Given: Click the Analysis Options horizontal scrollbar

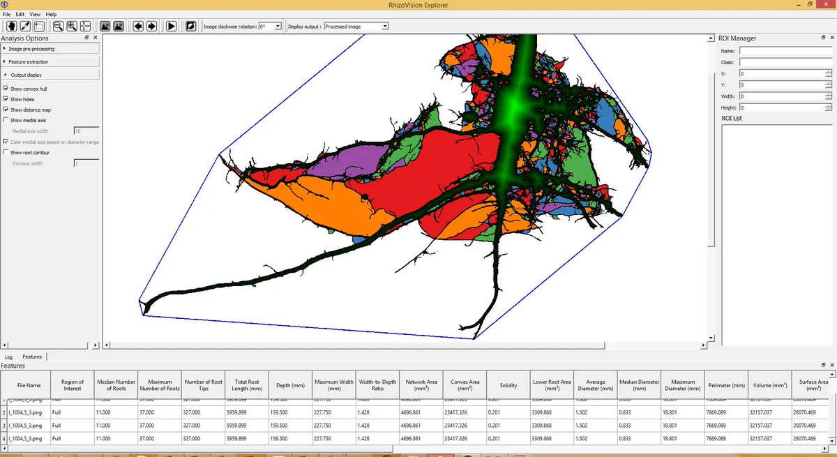Looking at the screenshot, I should (47, 345).
